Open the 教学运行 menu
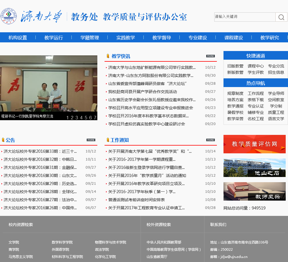Viewport: 288px width, 262px height. [54, 37]
